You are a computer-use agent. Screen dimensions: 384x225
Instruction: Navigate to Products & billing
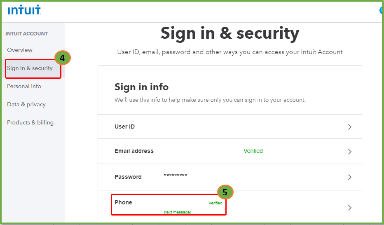[30, 122]
